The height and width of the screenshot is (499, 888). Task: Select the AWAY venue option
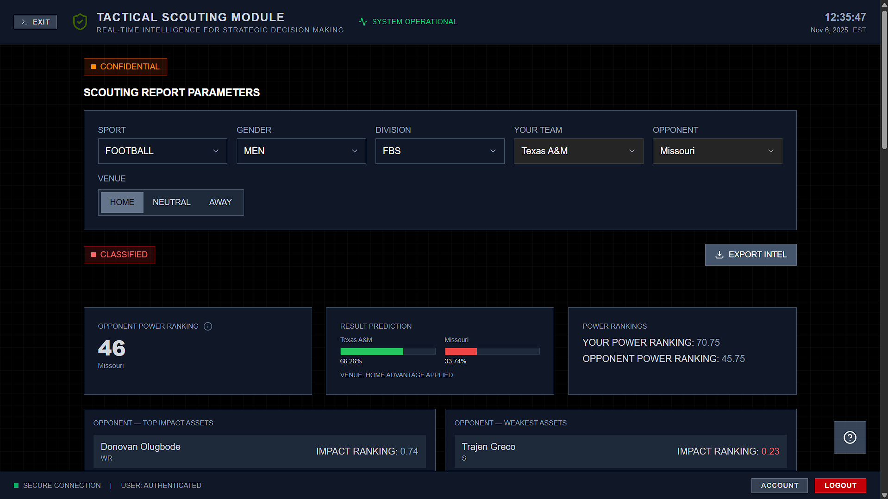coord(220,202)
